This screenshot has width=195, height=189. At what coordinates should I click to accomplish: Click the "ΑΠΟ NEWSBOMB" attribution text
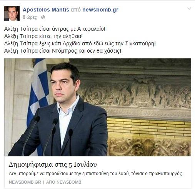[64, 182]
